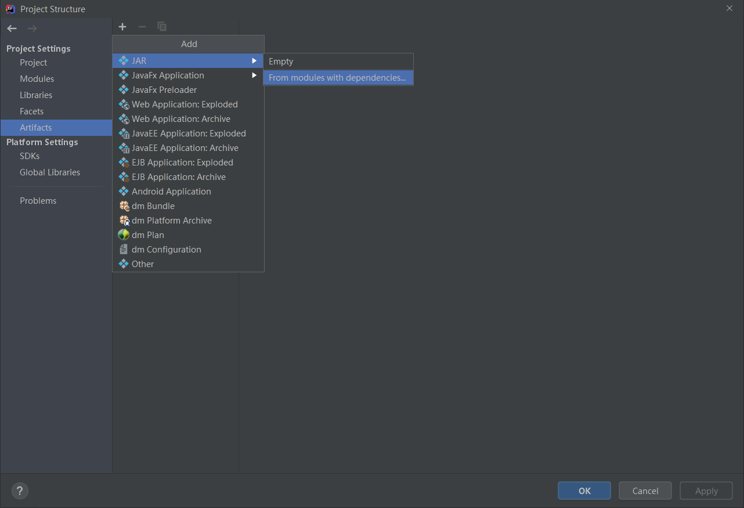Screen dimensions: 744x508
Task: Click the help question mark icon
Action: [x=20, y=491]
